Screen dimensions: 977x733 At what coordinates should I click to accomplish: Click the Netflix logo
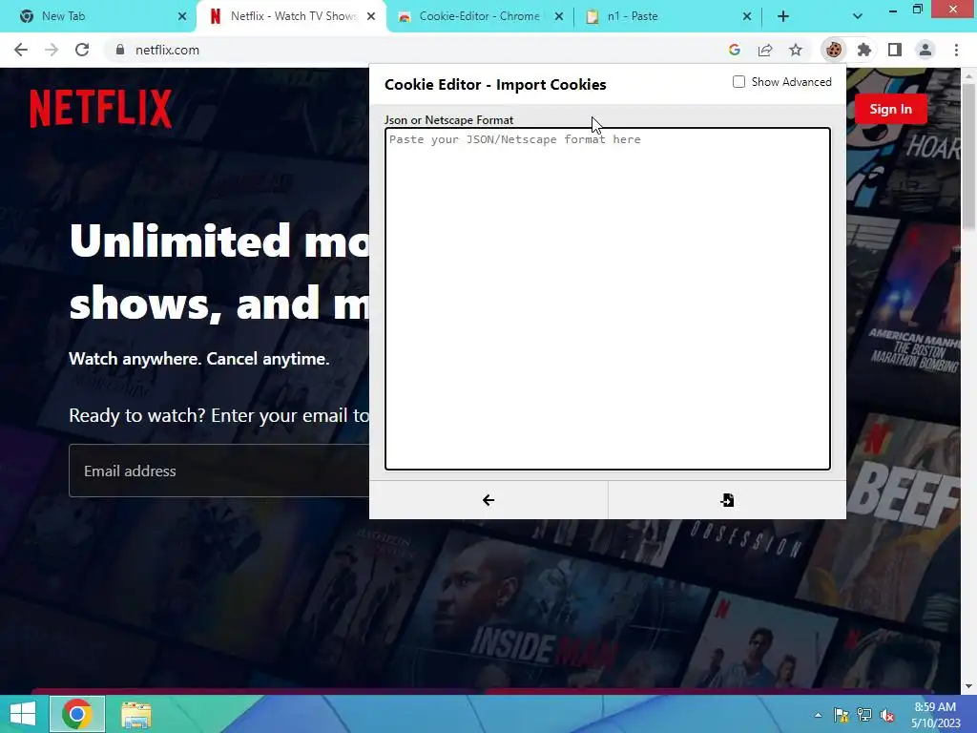click(101, 109)
